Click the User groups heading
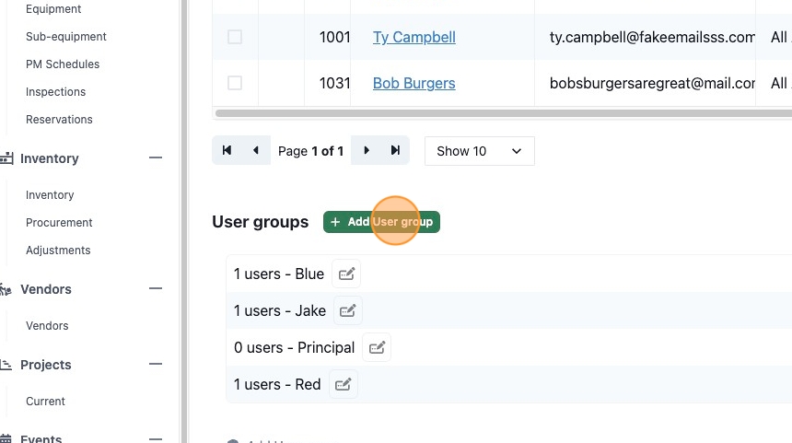 (x=260, y=222)
